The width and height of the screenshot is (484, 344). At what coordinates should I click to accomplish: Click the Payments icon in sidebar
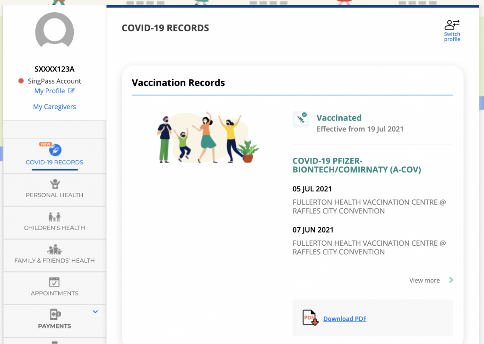[55, 315]
